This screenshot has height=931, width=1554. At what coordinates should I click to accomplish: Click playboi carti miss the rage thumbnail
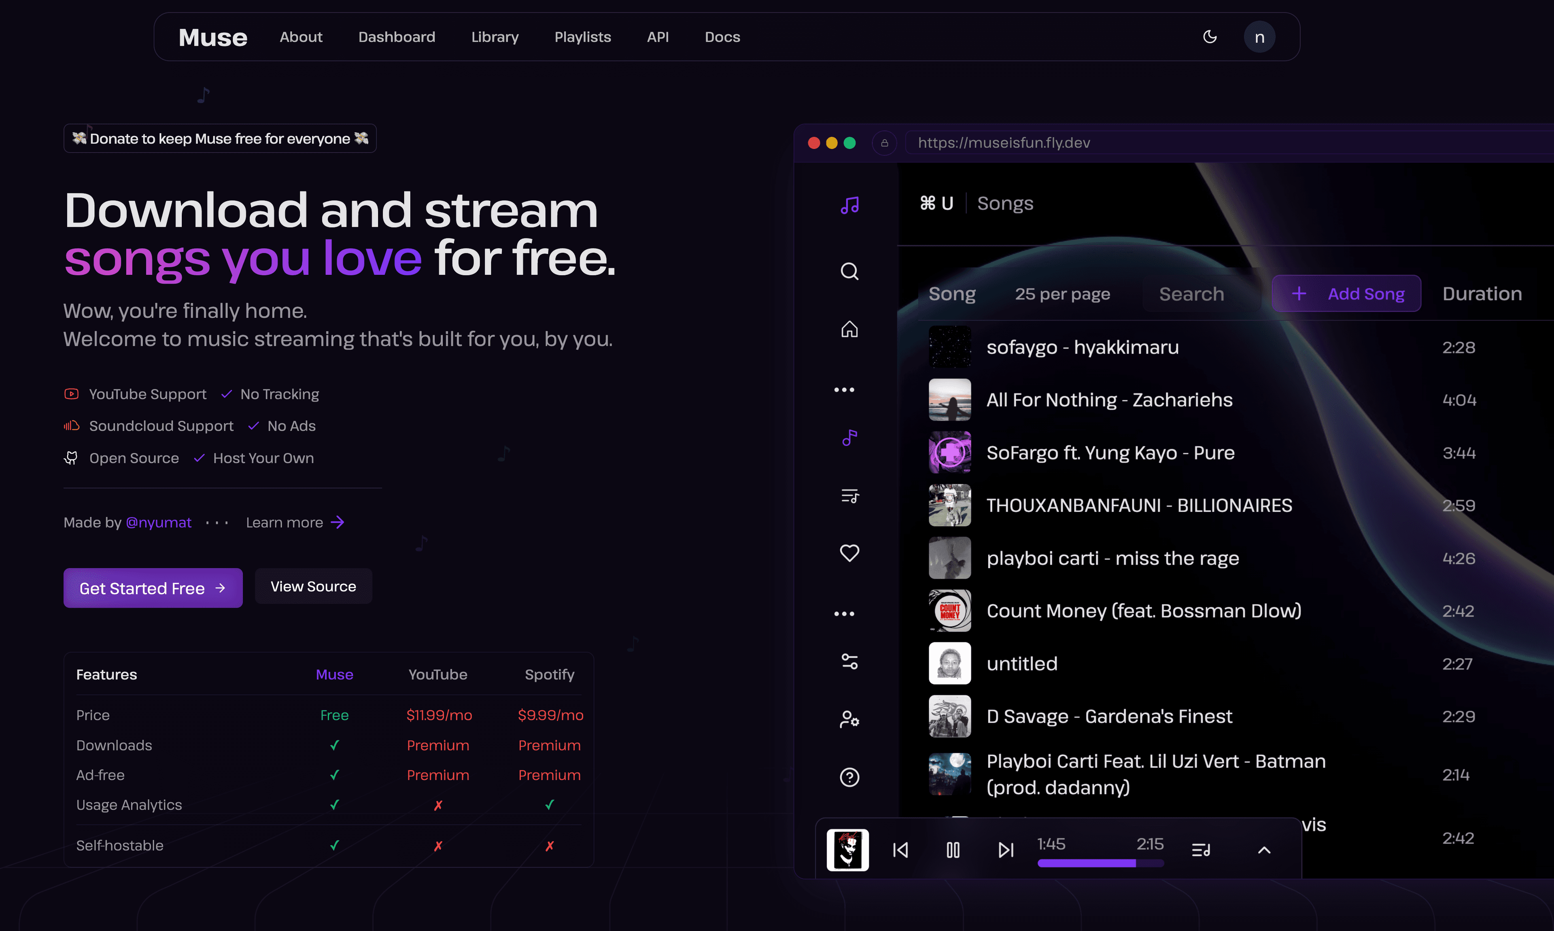(x=949, y=558)
